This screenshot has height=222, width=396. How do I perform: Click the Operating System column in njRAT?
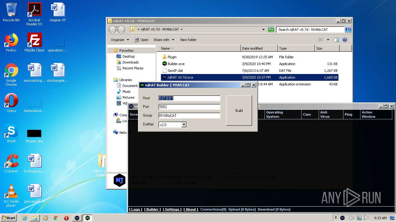[x=283, y=114]
